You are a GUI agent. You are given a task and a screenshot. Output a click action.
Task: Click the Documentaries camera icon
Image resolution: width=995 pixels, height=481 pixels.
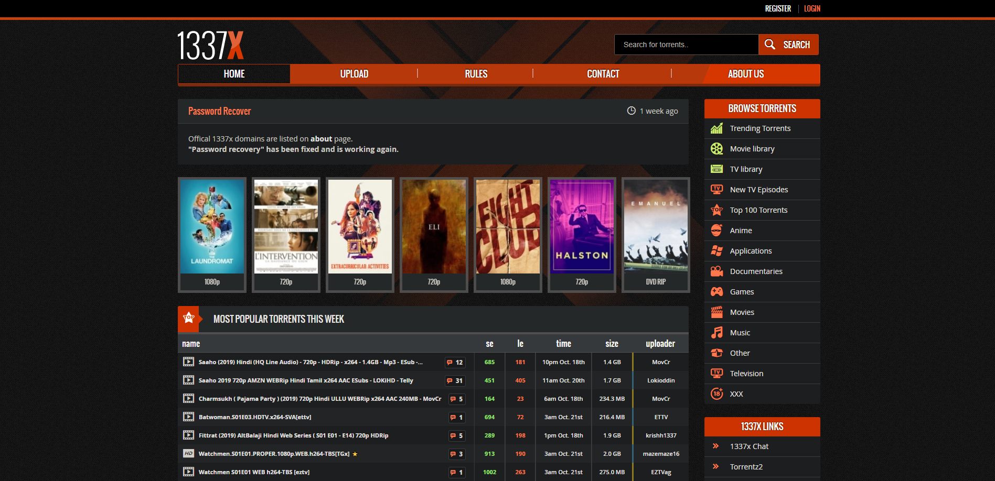[716, 271]
